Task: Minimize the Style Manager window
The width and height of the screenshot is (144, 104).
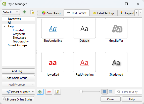Action: (x=115, y=4)
